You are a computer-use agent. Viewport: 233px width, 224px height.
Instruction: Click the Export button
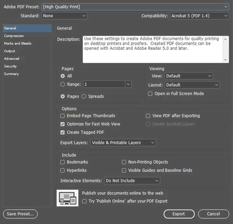(179, 214)
